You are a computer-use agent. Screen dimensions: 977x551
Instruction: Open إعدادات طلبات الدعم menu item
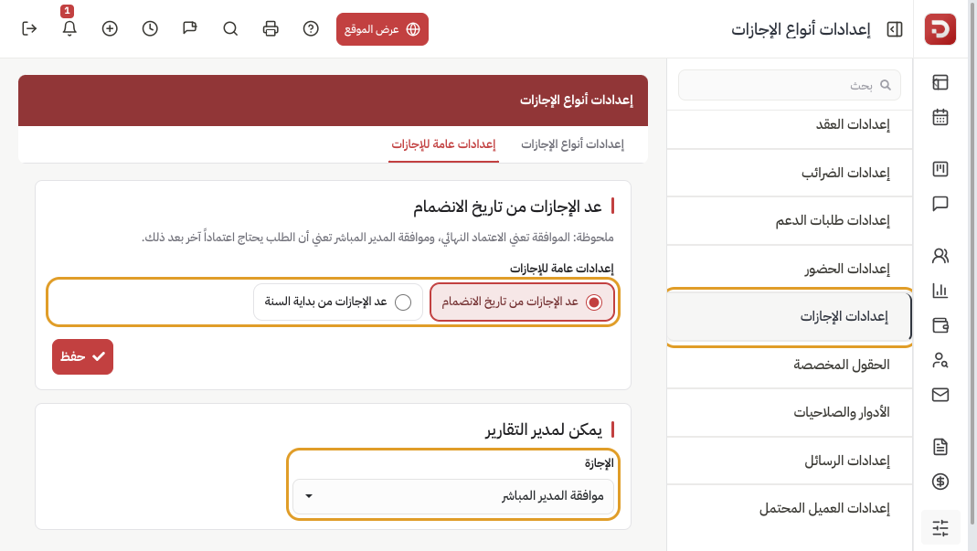790,220
